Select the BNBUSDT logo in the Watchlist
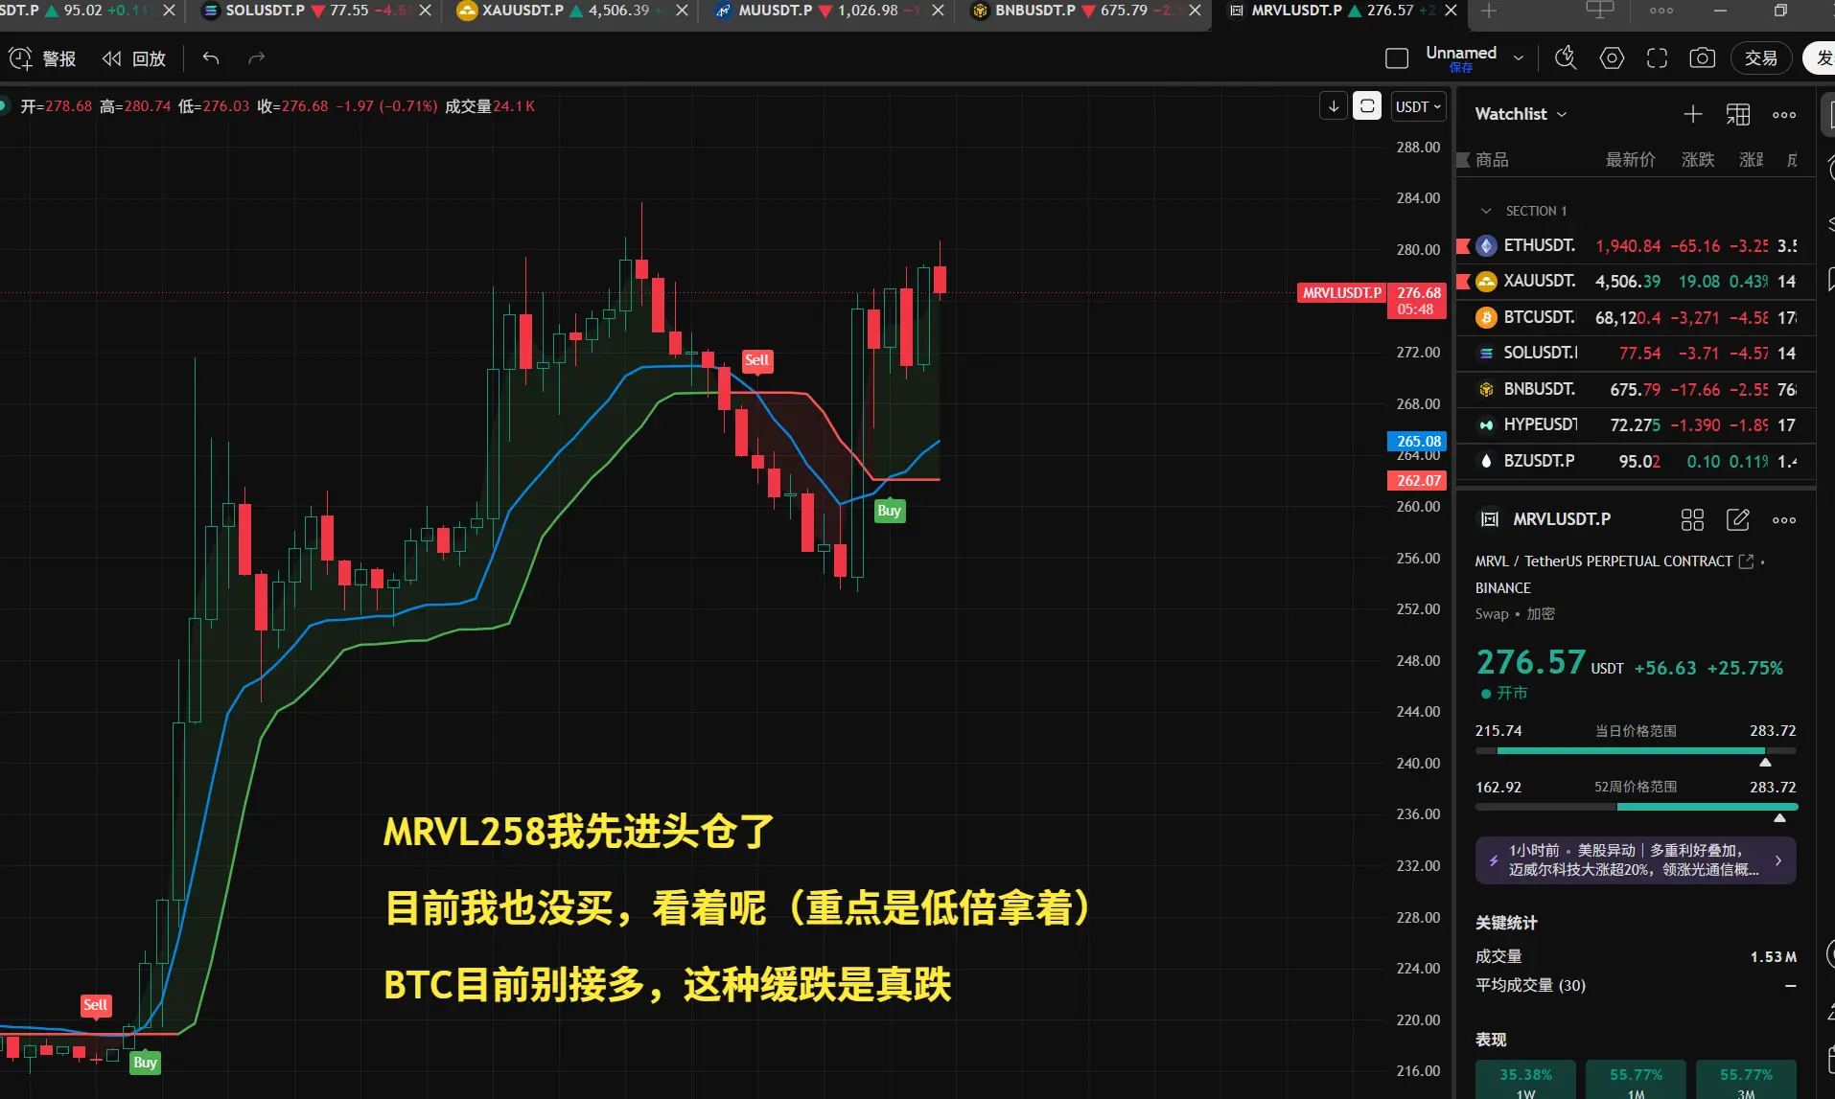The image size is (1835, 1099). tap(1486, 390)
